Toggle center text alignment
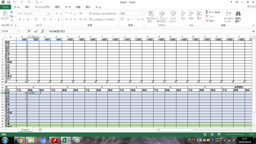This screenshot has height=144, width=256. click(71, 20)
